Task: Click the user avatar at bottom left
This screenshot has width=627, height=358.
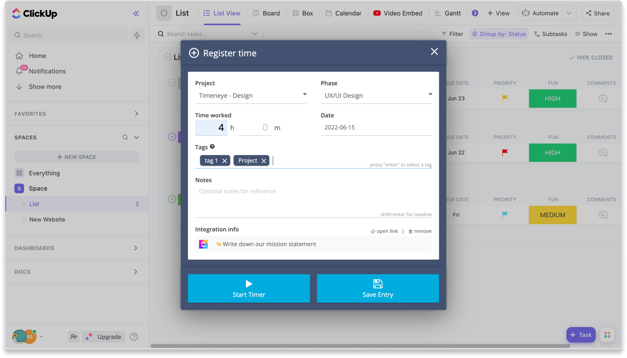Action: pos(24,336)
